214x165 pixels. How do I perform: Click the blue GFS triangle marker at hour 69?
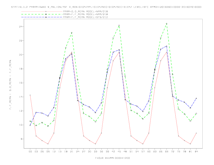tap(166, 46)
